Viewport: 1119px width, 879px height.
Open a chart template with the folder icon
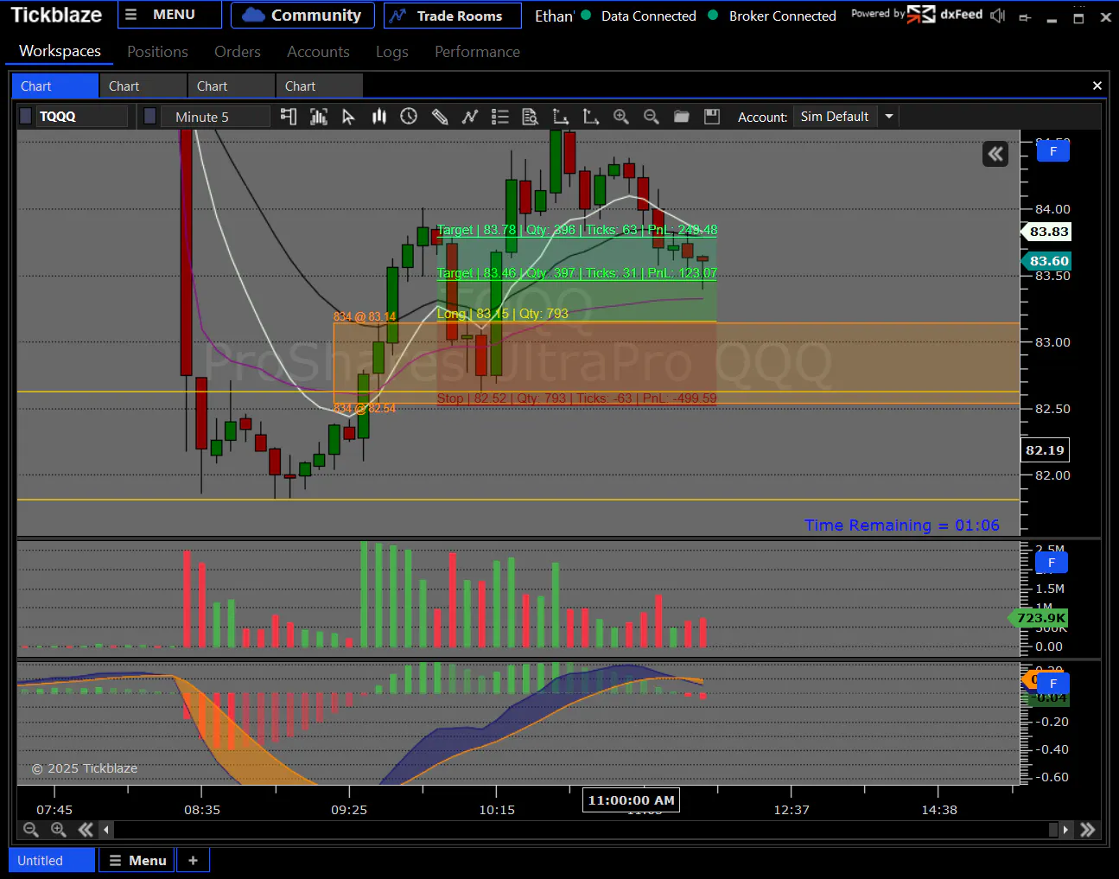coord(682,117)
